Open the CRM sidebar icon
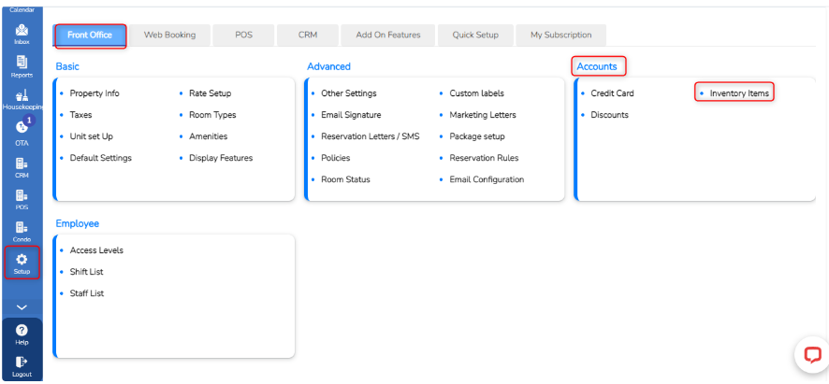Screen dimensions: 829x384 coord(22,165)
